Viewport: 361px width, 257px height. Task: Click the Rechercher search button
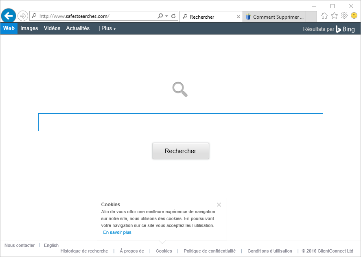pos(181,151)
